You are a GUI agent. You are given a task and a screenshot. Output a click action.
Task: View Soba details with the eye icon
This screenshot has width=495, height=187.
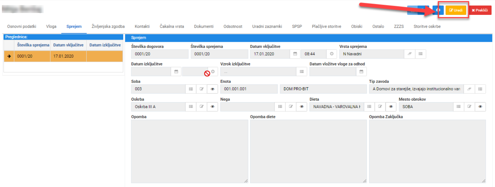(212, 89)
